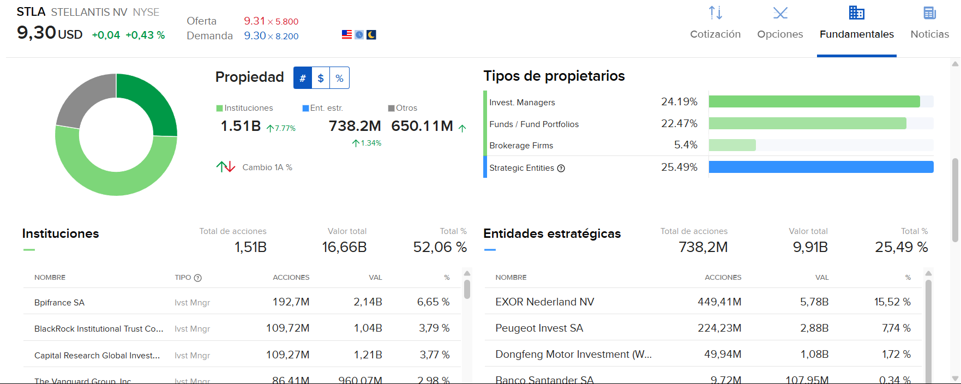
Task: Switch Propiedad view to percentage
Action: [339, 78]
